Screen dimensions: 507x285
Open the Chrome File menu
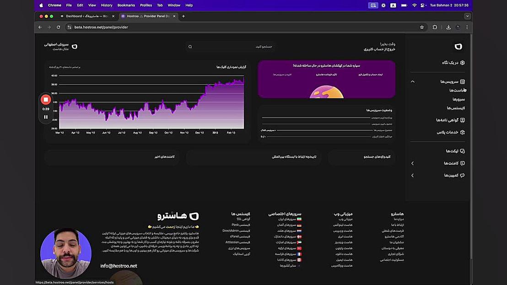[x=69, y=5]
